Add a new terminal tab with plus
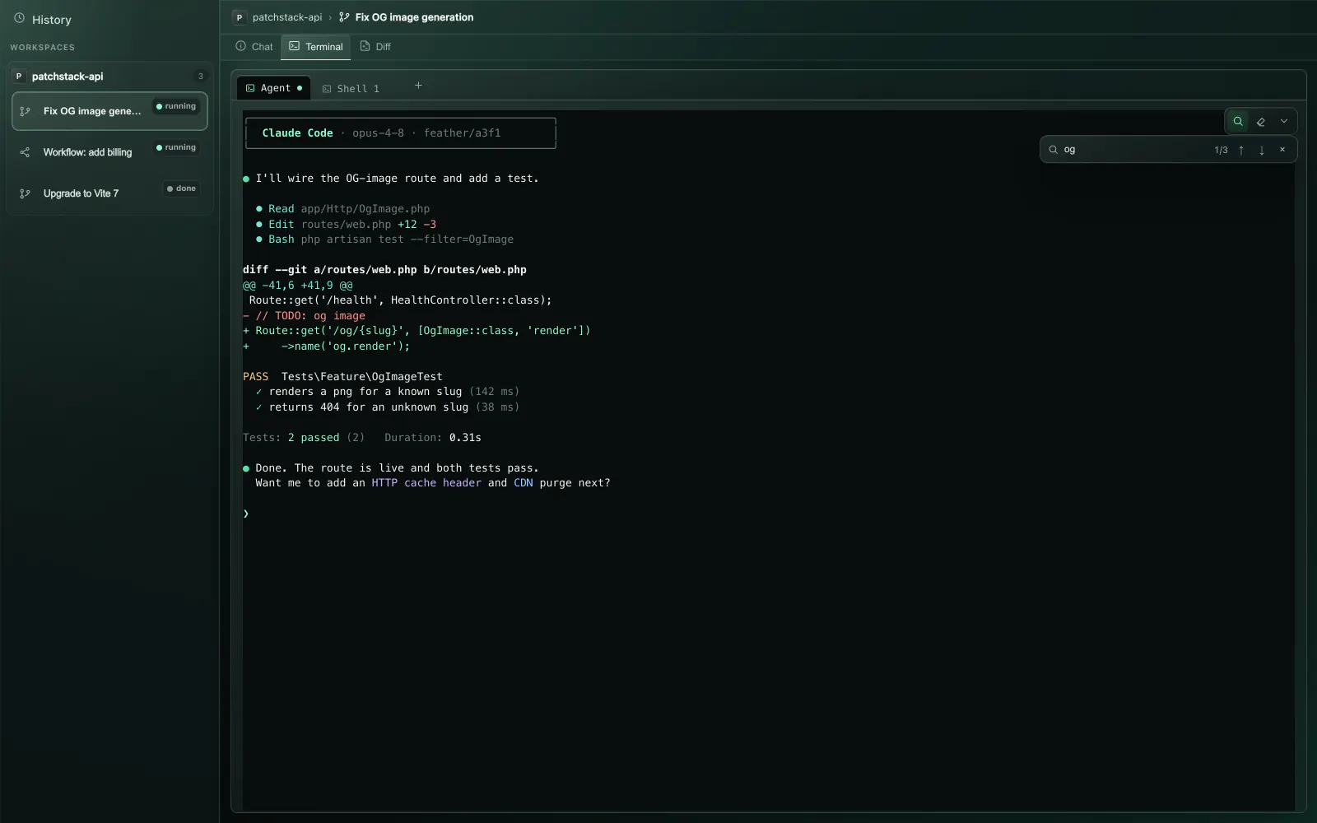Screen dimensions: 1317x823 tap(418, 86)
